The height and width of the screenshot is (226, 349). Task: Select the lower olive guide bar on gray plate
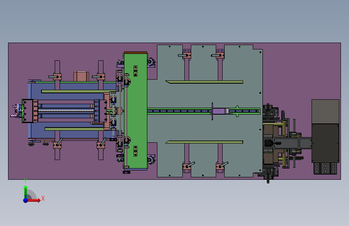(204, 142)
